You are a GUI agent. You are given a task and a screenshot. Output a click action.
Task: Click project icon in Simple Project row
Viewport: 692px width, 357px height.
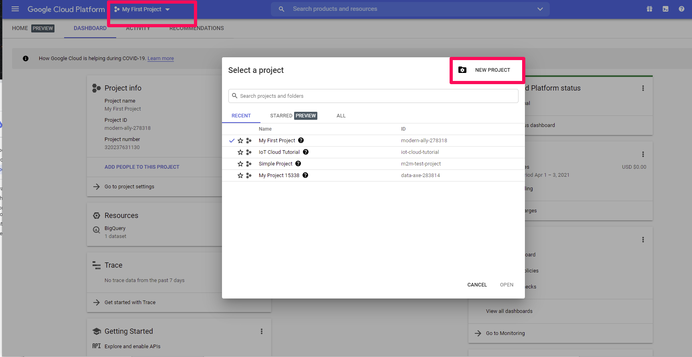249,164
